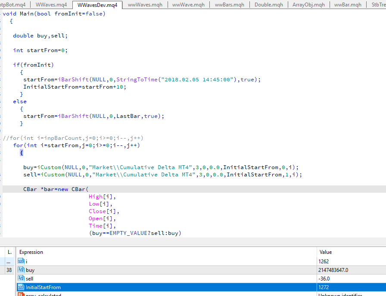Viewport: 386px width, 296px height.
Task: Click the value 2147483647.0 for buy
Action: click(x=333, y=270)
